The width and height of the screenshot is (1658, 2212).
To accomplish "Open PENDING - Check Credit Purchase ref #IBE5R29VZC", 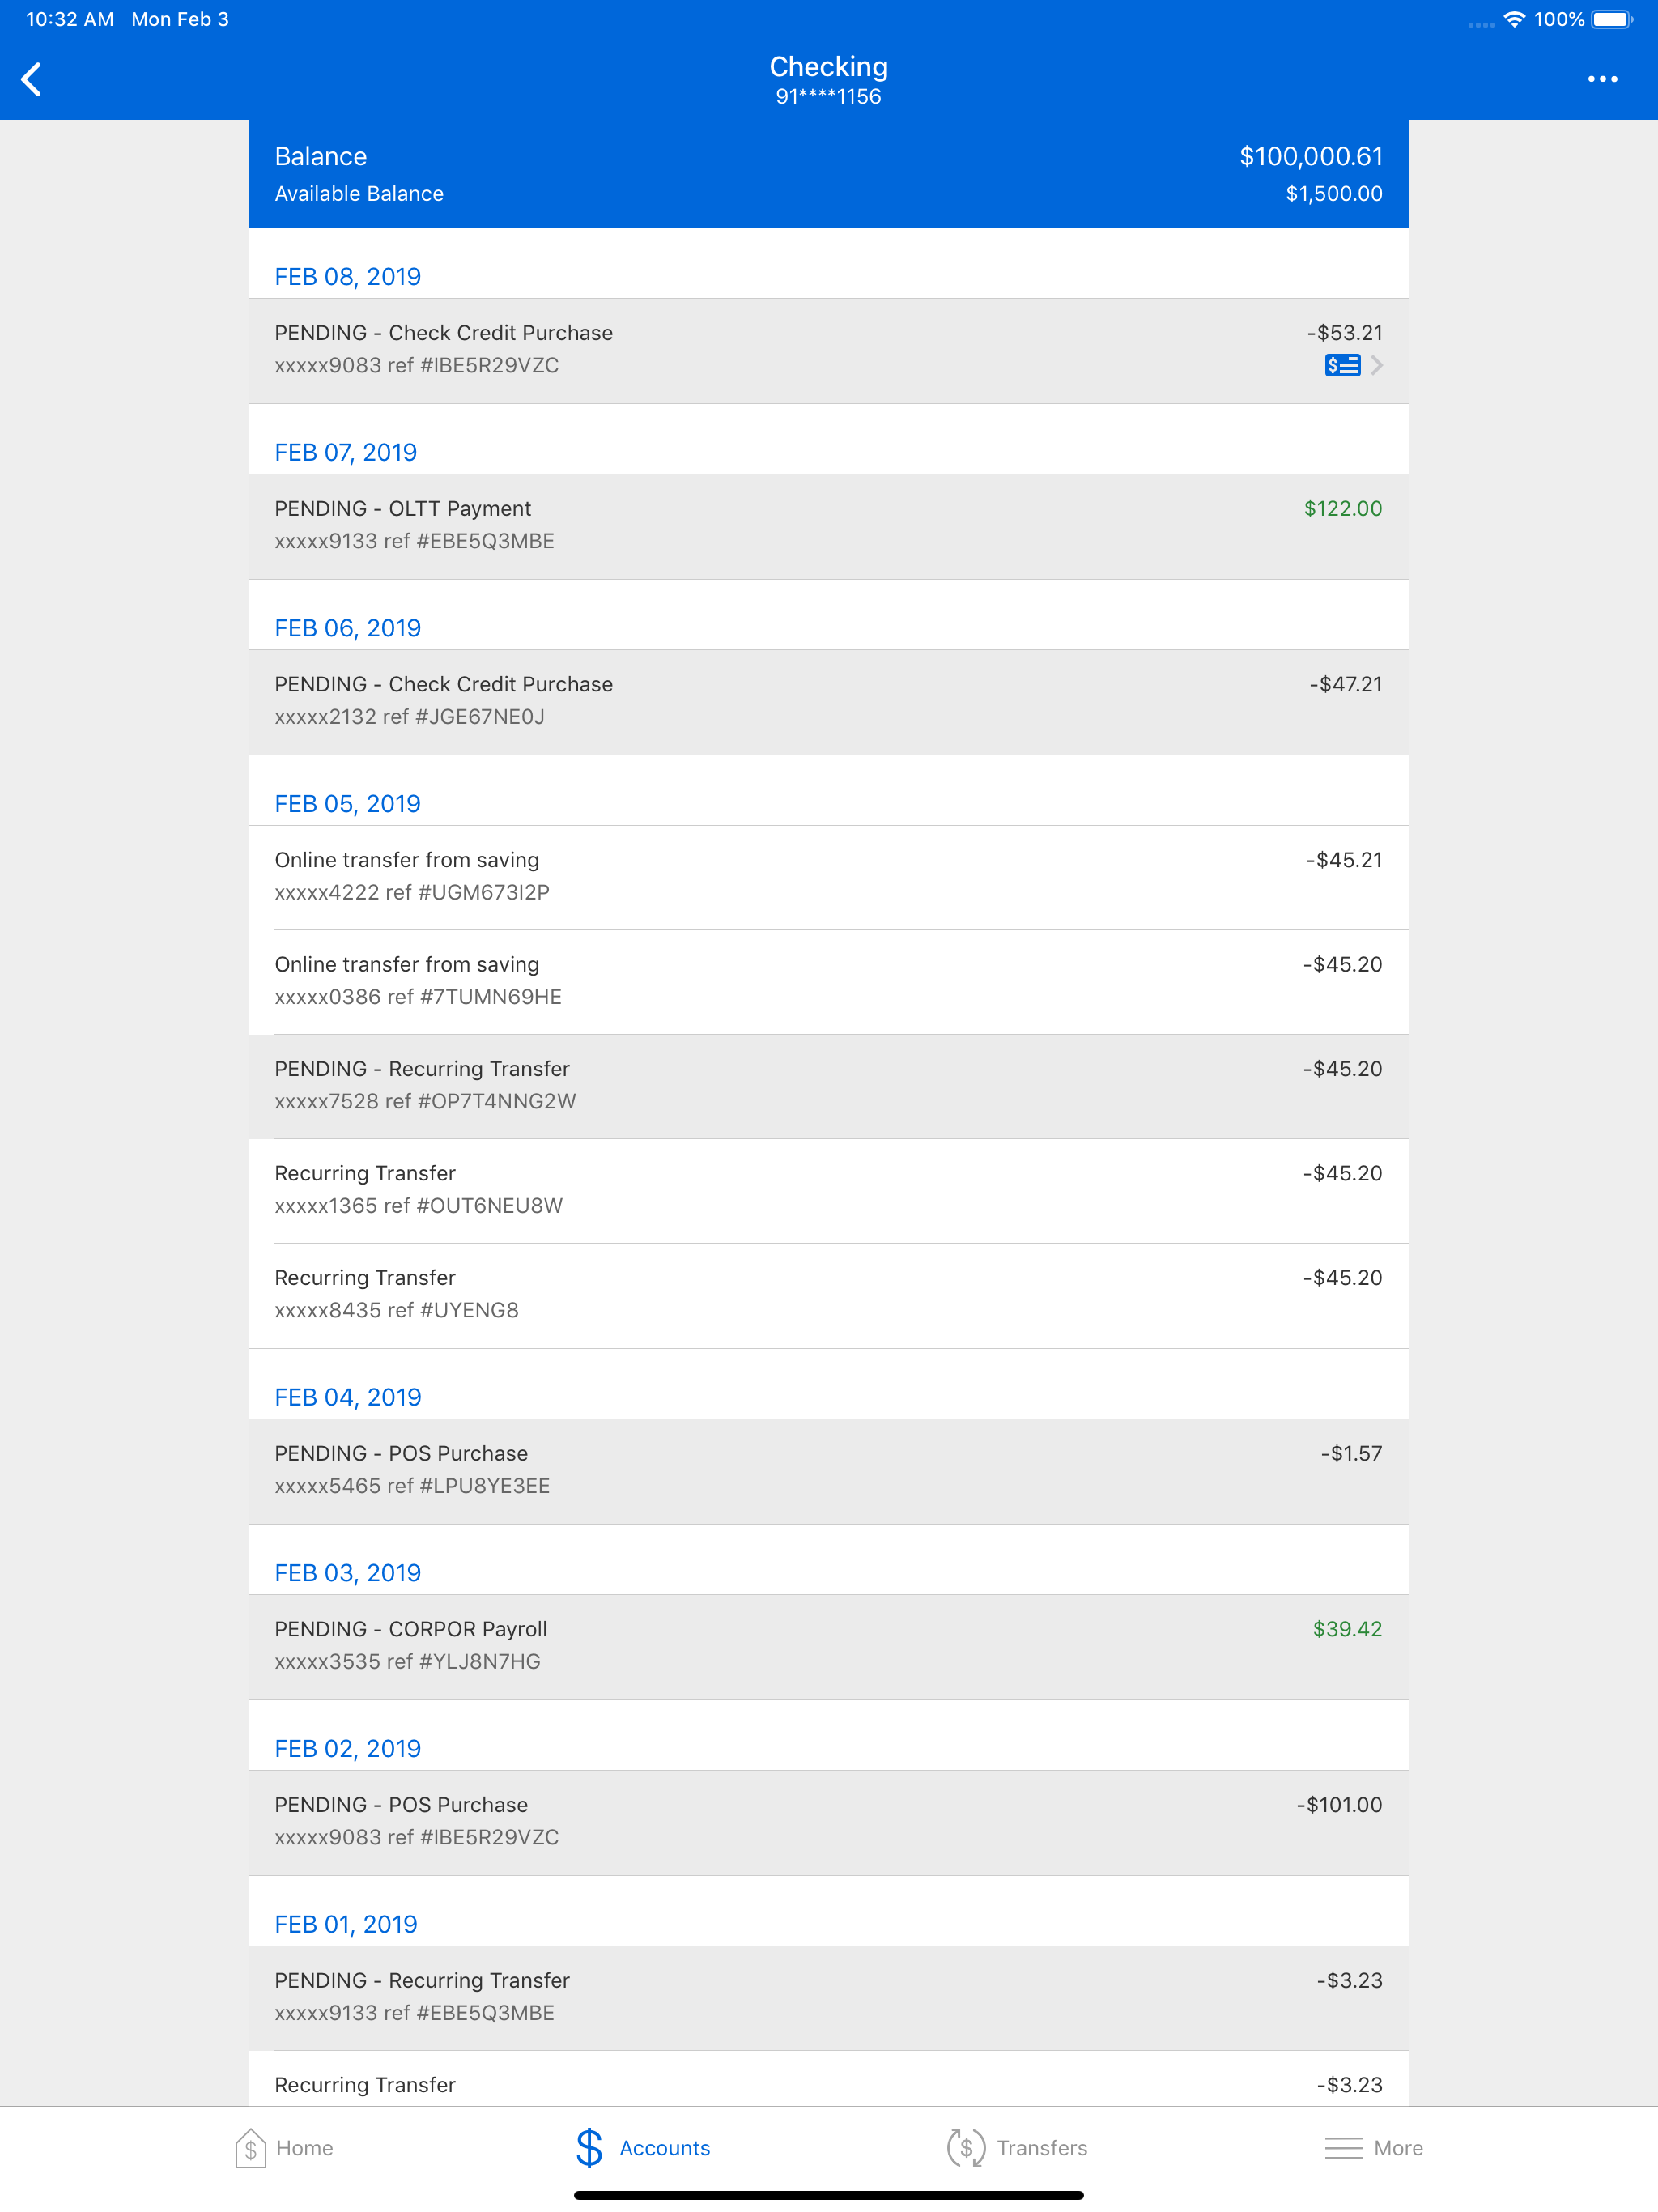I will [x=828, y=351].
